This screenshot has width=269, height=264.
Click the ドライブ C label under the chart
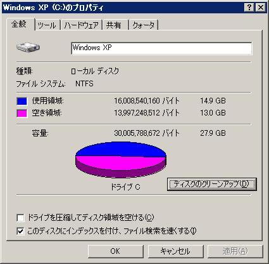pos(125,187)
